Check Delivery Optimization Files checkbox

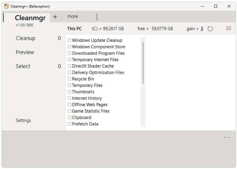[69, 72]
